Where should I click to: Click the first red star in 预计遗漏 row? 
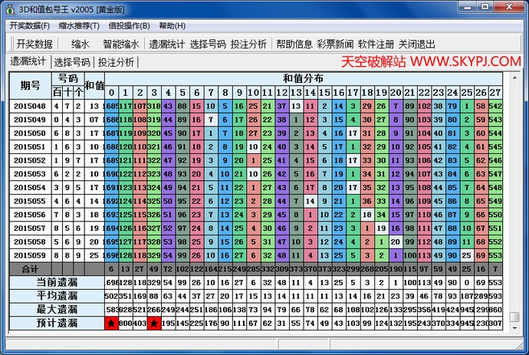pos(112,324)
